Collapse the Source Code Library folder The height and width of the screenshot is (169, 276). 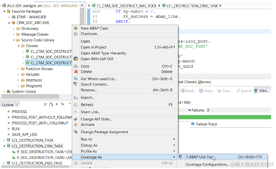point(14,40)
